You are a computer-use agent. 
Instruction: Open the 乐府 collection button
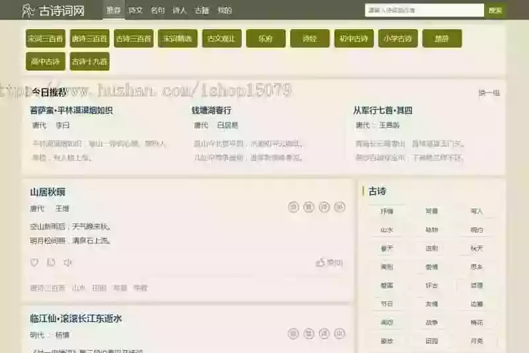[x=266, y=38]
